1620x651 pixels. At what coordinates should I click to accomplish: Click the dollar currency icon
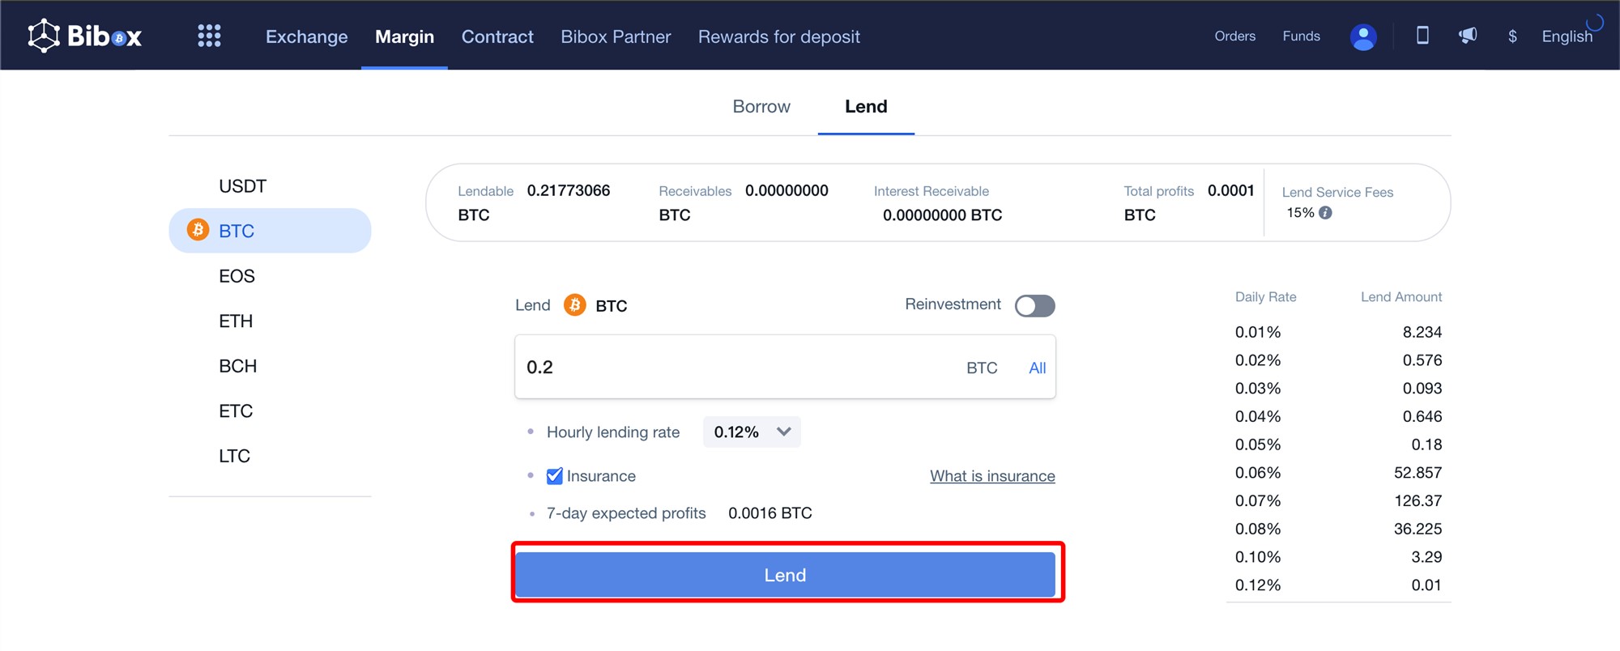[x=1512, y=36]
